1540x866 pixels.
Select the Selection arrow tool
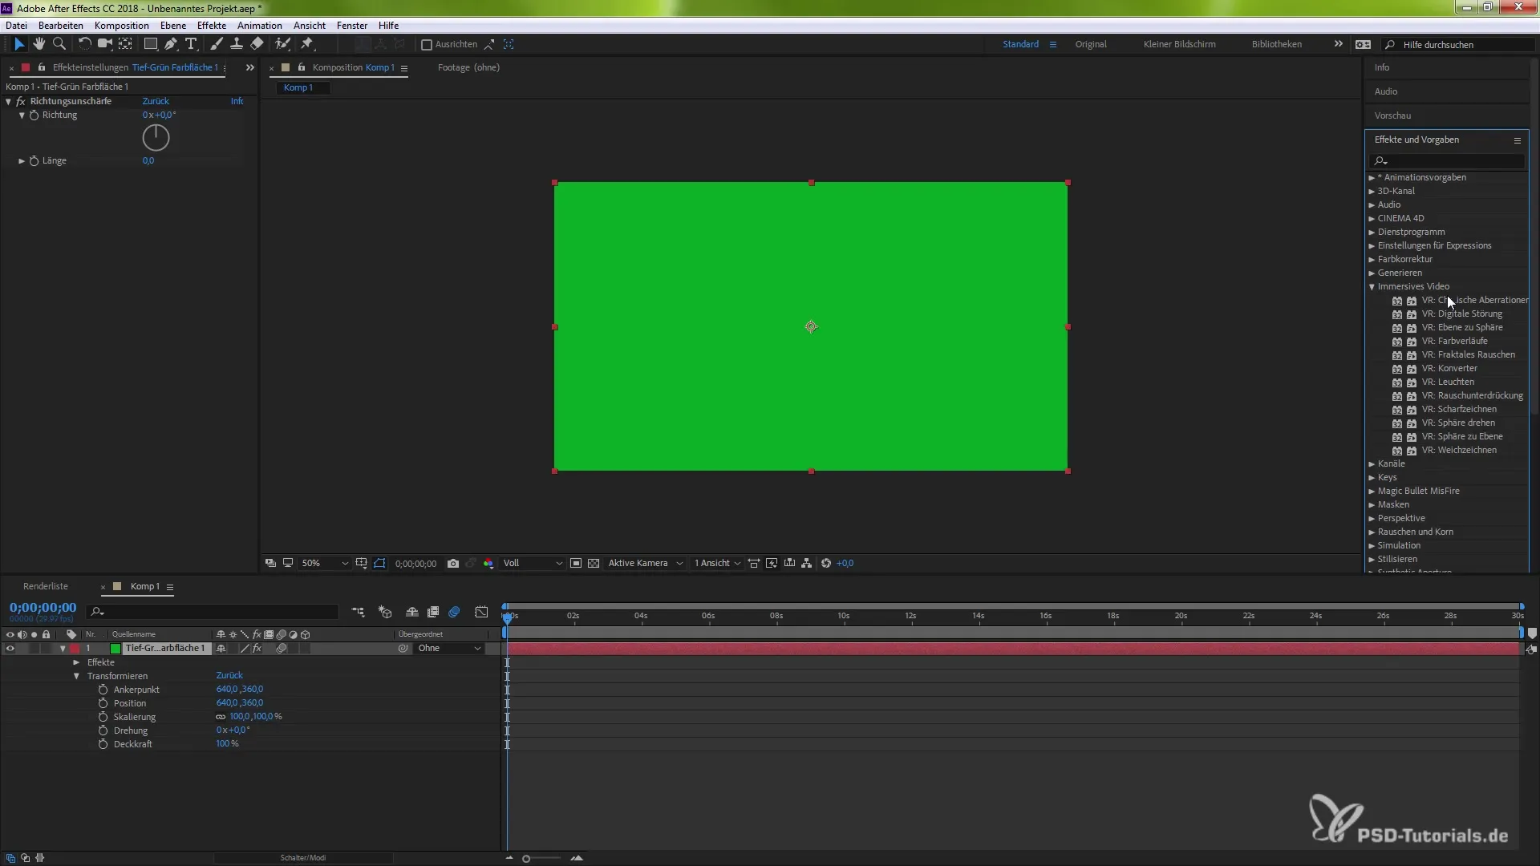point(19,44)
